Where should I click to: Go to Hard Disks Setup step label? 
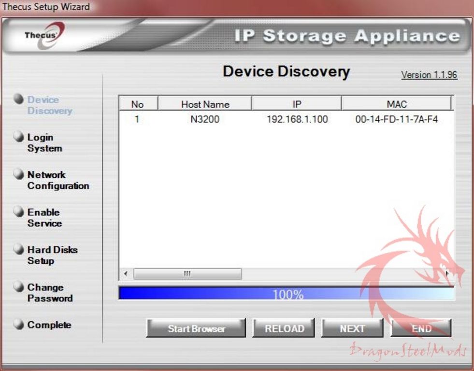point(52,255)
